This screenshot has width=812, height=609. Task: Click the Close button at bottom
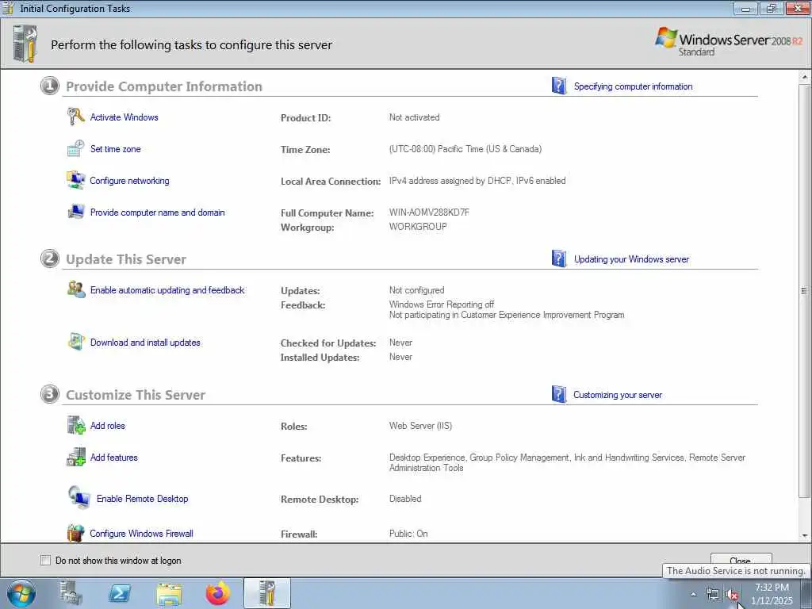click(741, 560)
